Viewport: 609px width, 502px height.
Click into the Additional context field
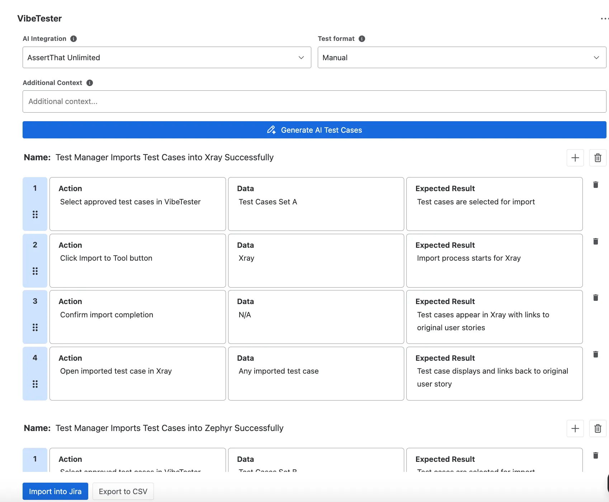(x=315, y=101)
